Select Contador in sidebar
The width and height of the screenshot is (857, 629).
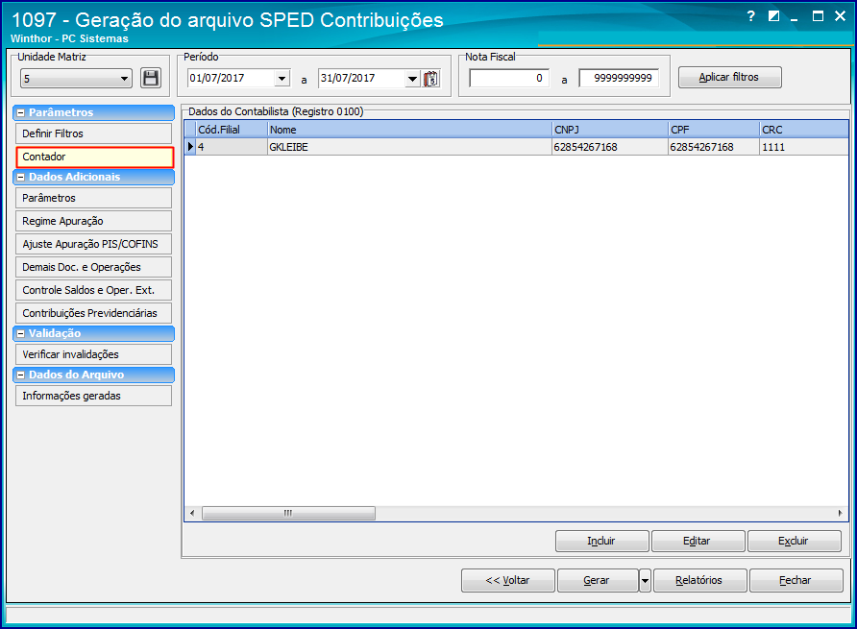pos(94,157)
